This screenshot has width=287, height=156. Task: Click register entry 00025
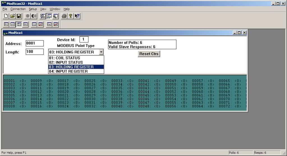tap(96, 81)
